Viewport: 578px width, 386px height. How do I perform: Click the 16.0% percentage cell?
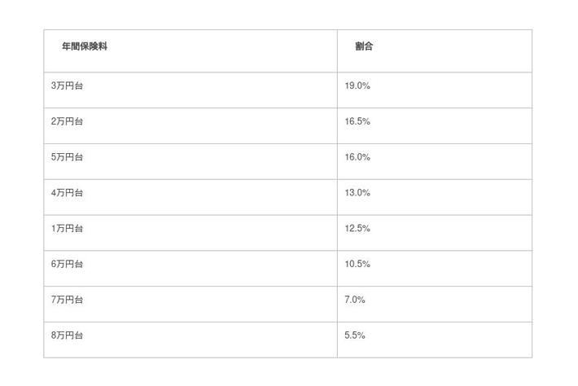point(357,157)
